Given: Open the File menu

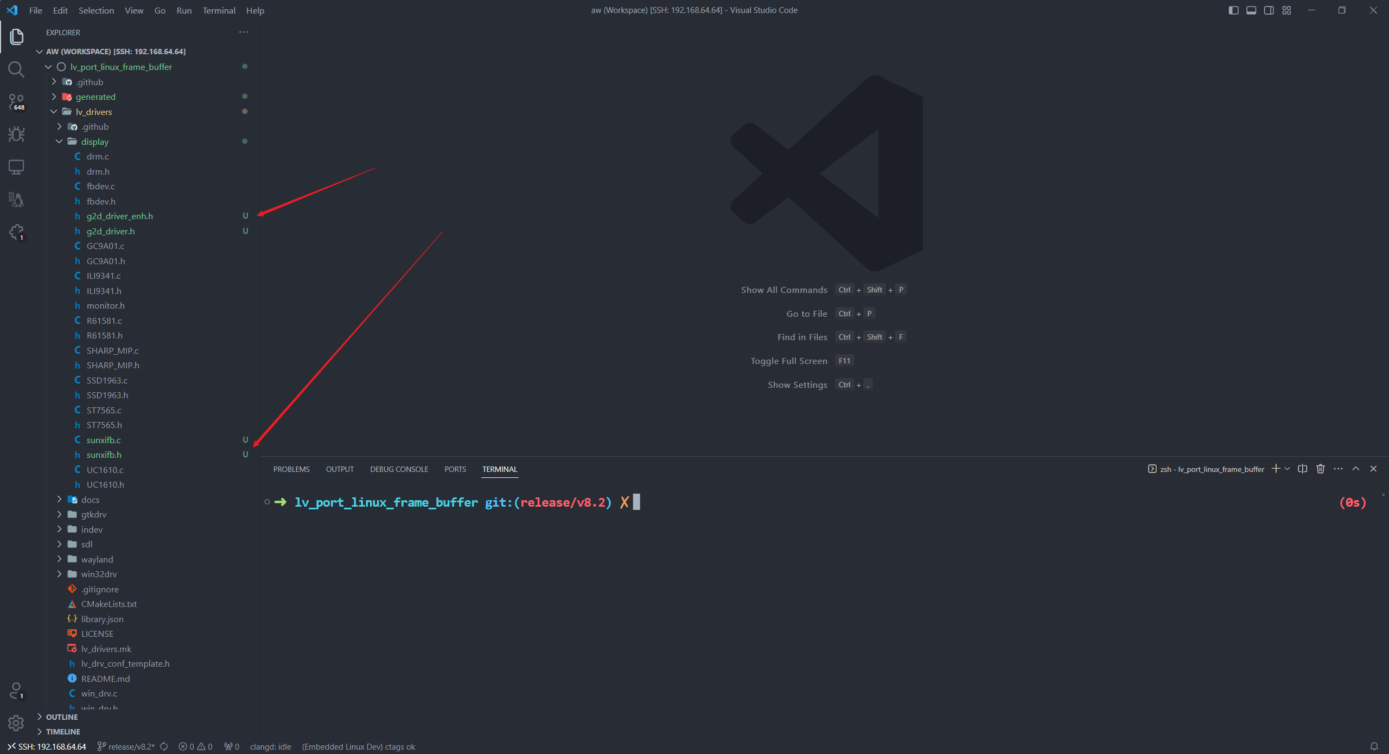Looking at the screenshot, I should (35, 10).
